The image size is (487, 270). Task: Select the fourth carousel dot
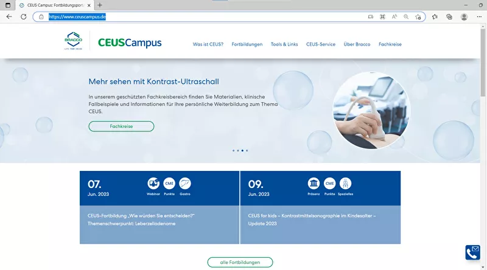point(247,151)
